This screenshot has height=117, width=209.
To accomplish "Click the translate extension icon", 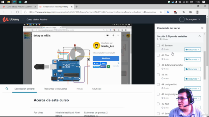I will [x=168, y=12].
